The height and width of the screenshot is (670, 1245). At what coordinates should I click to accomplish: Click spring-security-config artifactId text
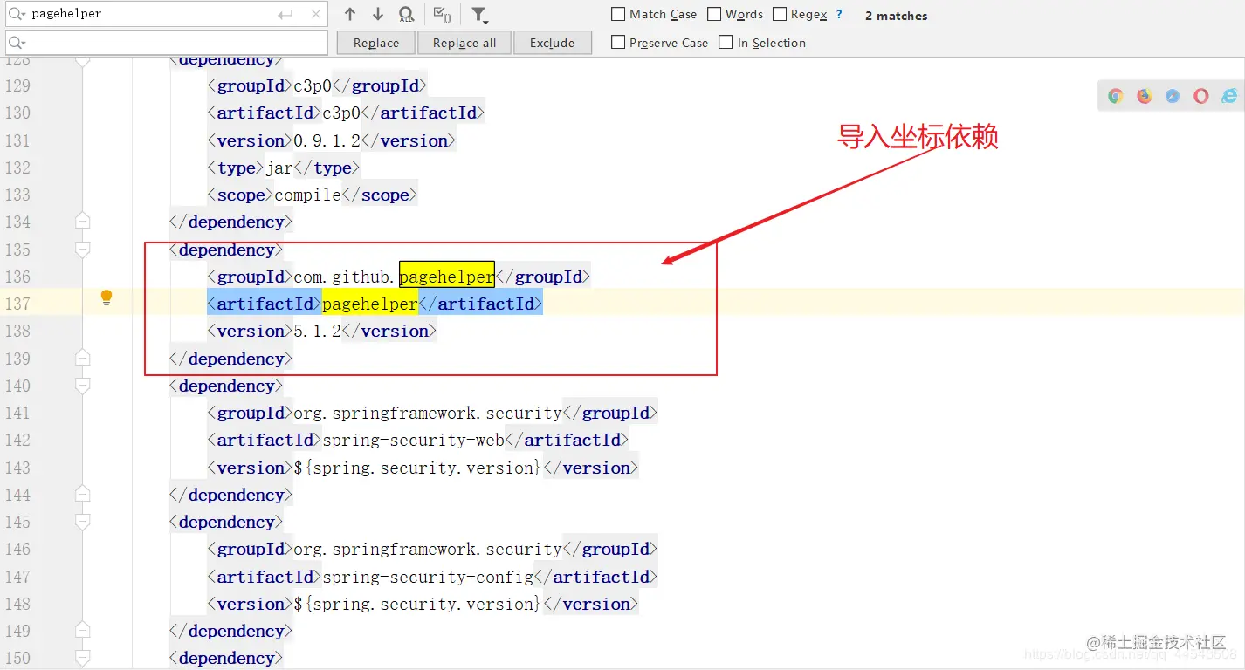pyautogui.click(x=428, y=577)
